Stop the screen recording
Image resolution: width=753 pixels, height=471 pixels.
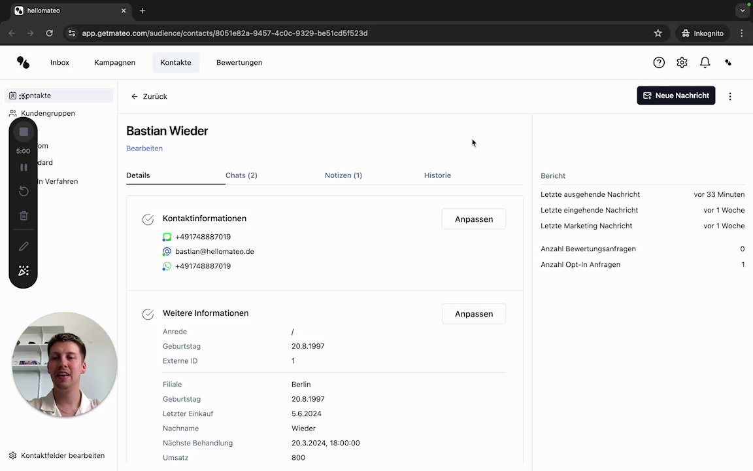tap(24, 132)
